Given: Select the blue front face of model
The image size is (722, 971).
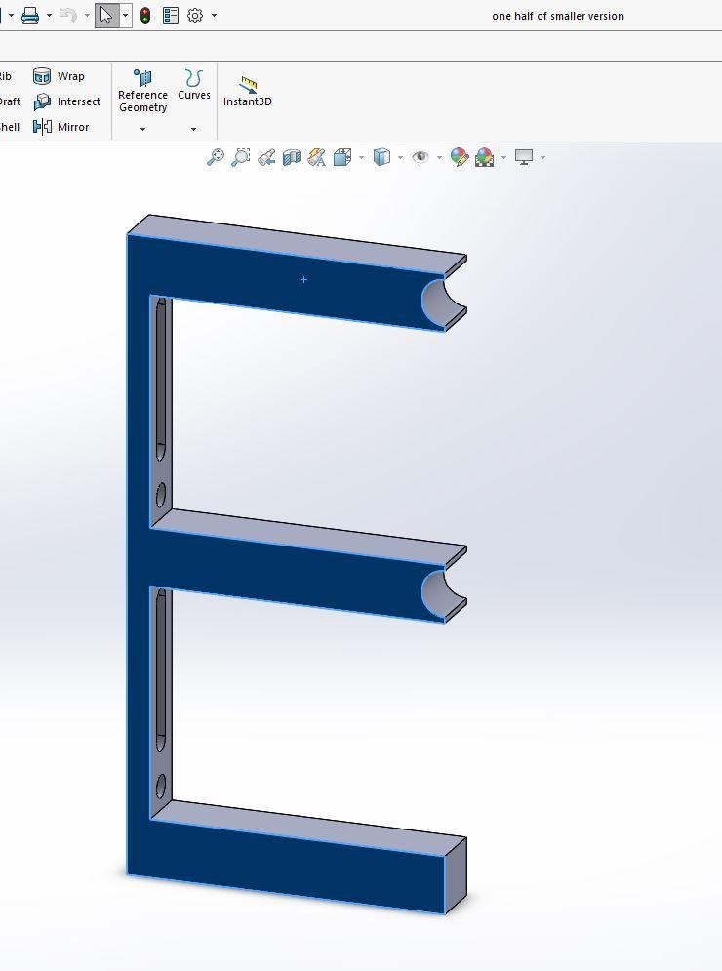Looking at the screenshot, I should [140, 557].
